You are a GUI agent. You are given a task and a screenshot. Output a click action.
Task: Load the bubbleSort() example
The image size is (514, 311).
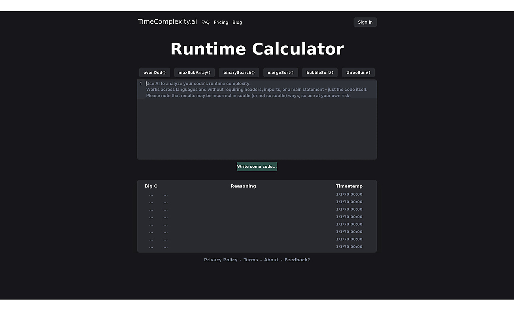320,73
